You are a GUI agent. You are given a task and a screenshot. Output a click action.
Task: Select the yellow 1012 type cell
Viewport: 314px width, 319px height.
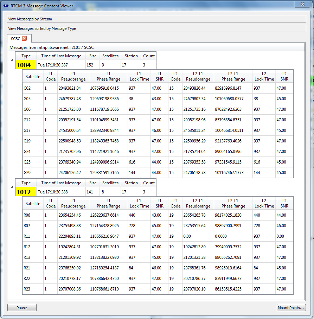(26, 192)
